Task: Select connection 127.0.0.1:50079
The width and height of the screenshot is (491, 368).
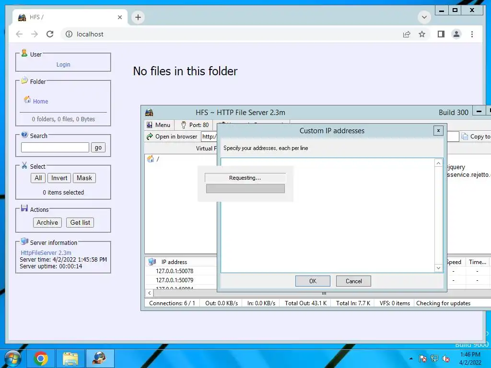Action: pyautogui.click(x=175, y=280)
